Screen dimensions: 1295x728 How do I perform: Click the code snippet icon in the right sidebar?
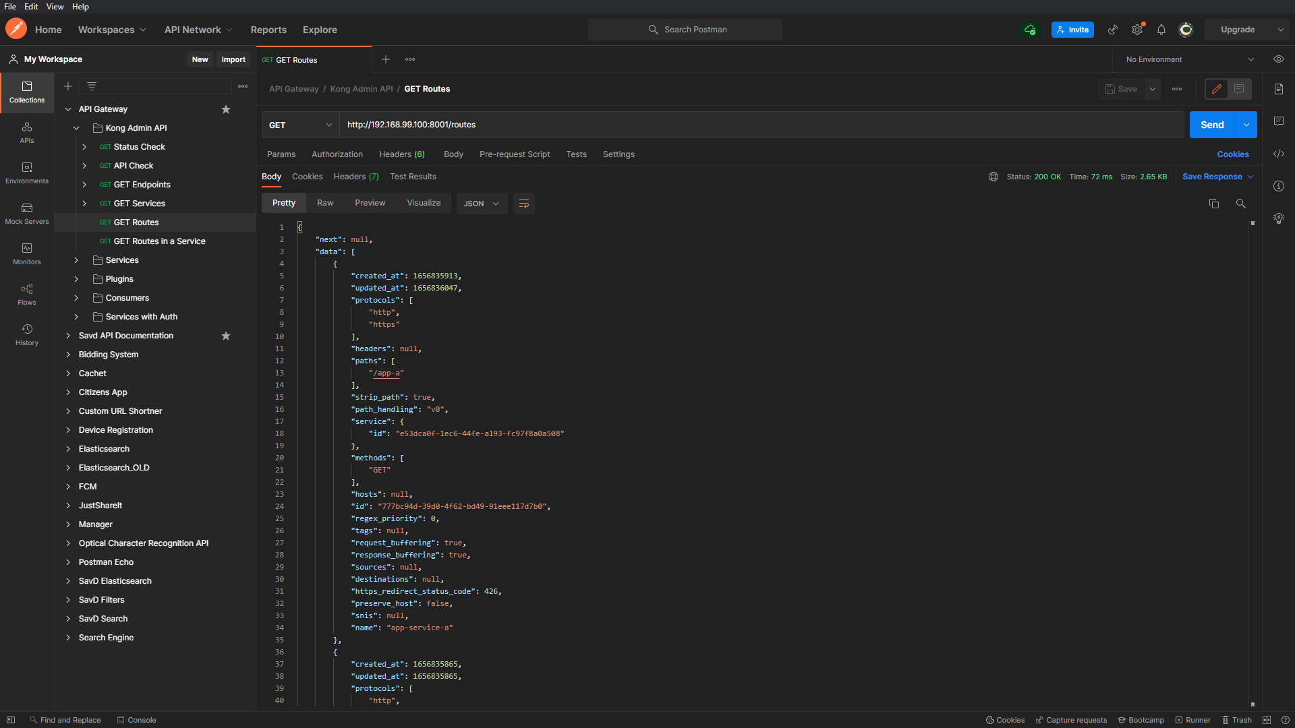tap(1279, 154)
